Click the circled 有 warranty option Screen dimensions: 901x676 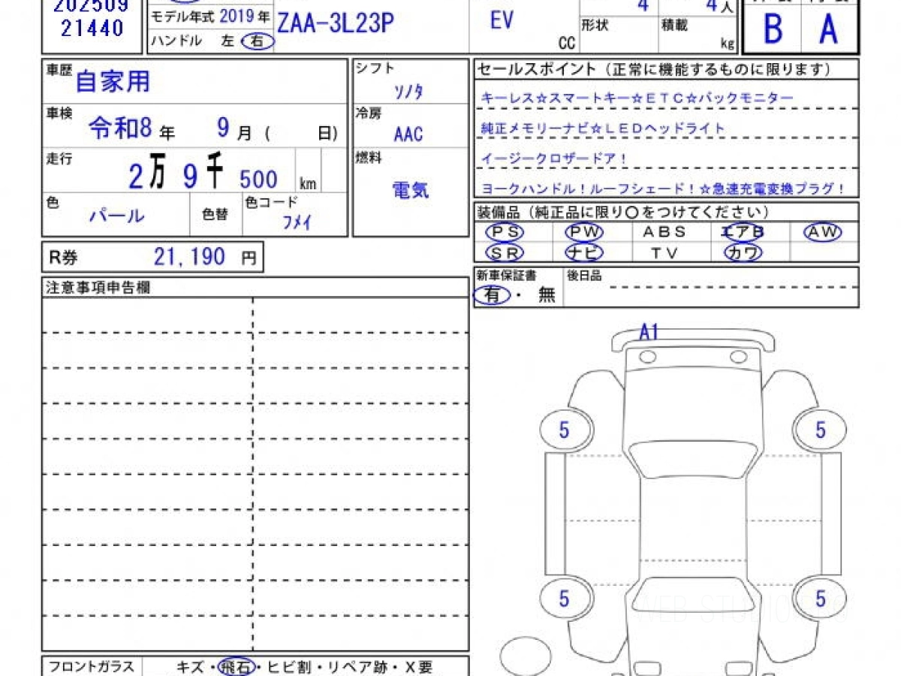[492, 295]
